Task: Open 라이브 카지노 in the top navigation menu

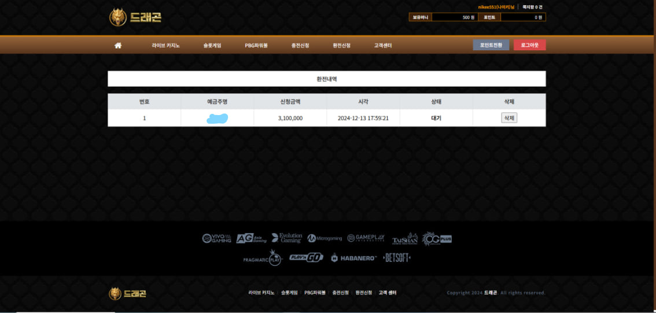Action: [166, 46]
